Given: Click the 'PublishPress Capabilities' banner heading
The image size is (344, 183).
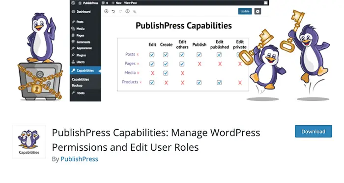Looking at the screenshot, I should 184,26.
